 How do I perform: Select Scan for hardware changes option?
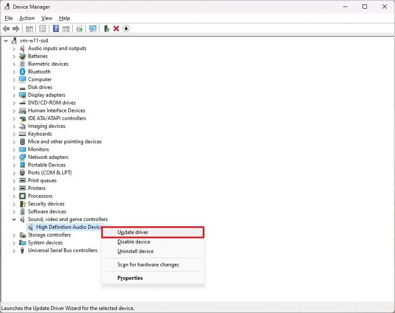(148, 264)
